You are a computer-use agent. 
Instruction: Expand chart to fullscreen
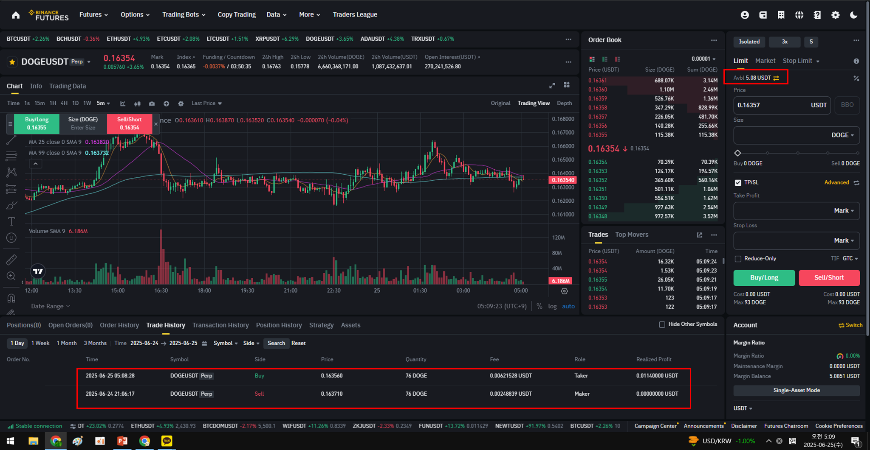click(x=552, y=85)
